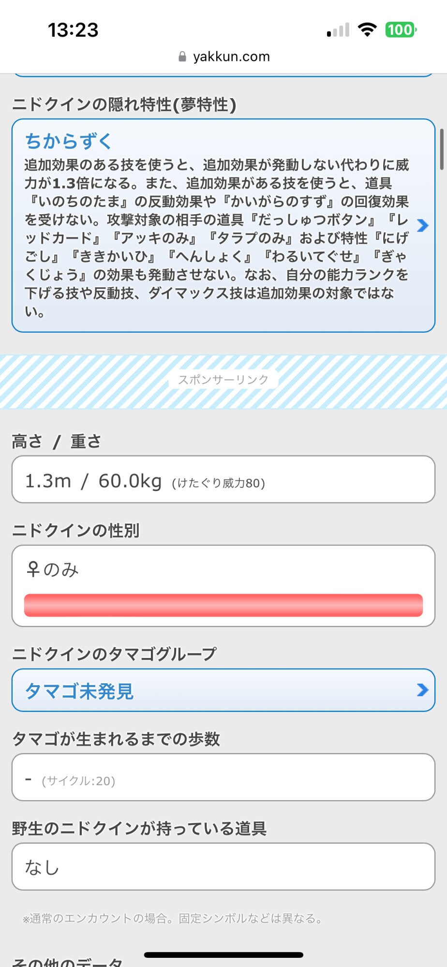Tap the lock icon beside yakkun.com
The height and width of the screenshot is (967, 447).
tap(182, 57)
